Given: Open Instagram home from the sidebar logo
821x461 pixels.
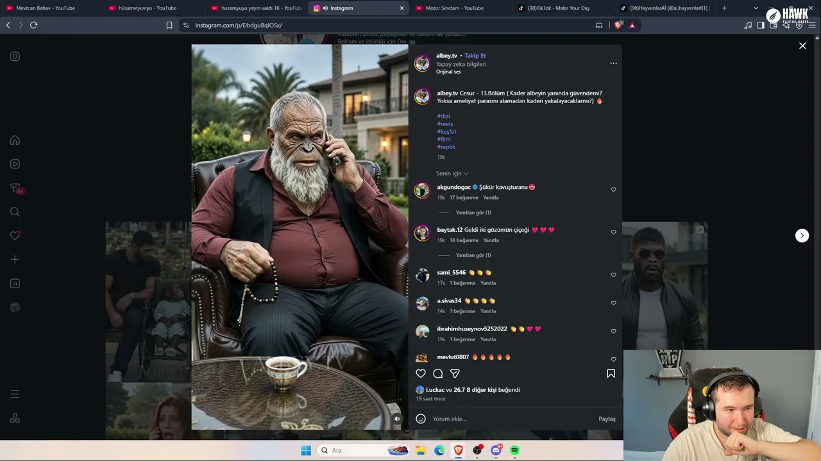Looking at the screenshot, I should point(15,56).
